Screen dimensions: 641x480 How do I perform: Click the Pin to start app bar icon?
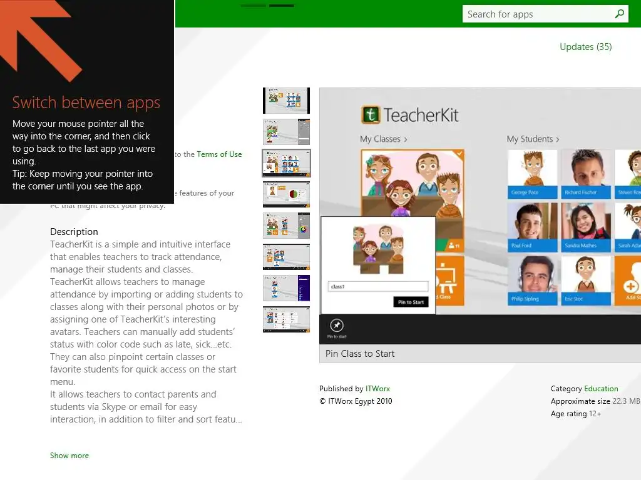337,325
